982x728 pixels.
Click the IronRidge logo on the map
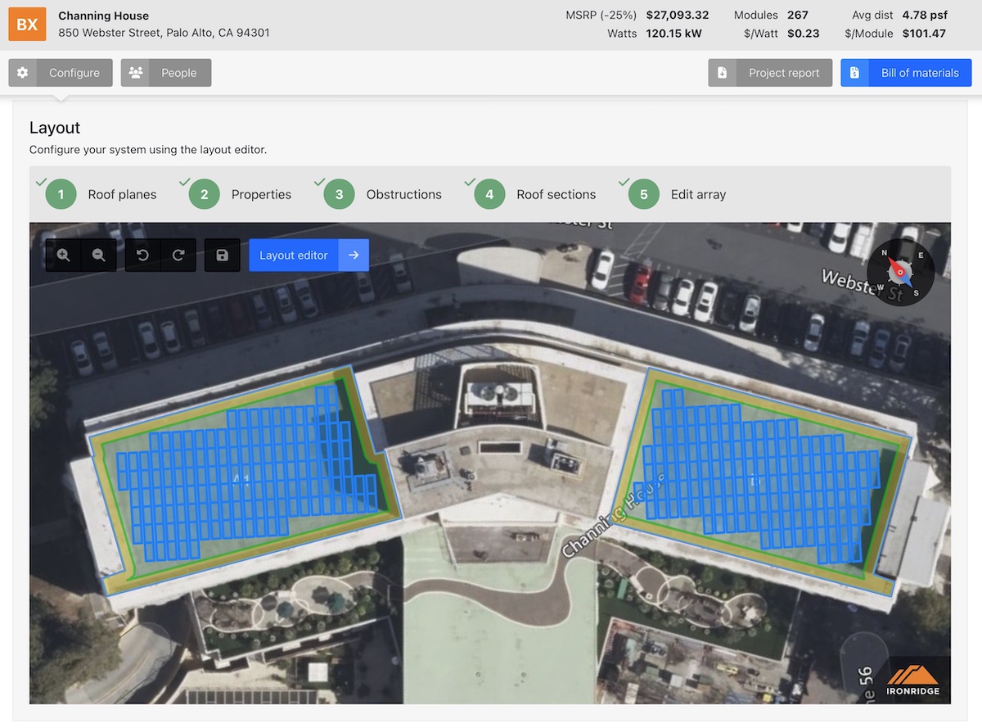tap(912, 681)
